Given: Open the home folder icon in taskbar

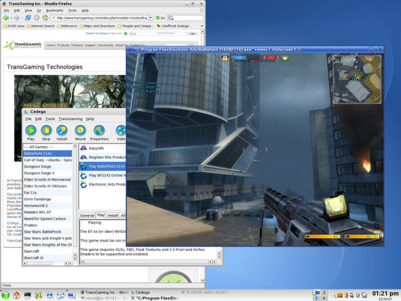Looking at the screenshot, I should click(17, 295).
